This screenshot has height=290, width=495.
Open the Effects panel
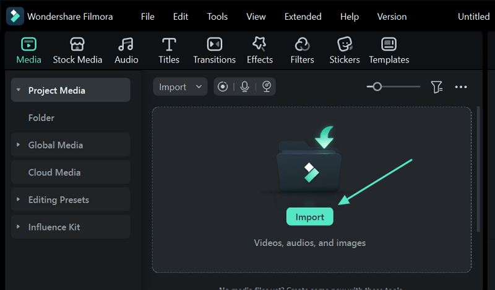[259, 51]
